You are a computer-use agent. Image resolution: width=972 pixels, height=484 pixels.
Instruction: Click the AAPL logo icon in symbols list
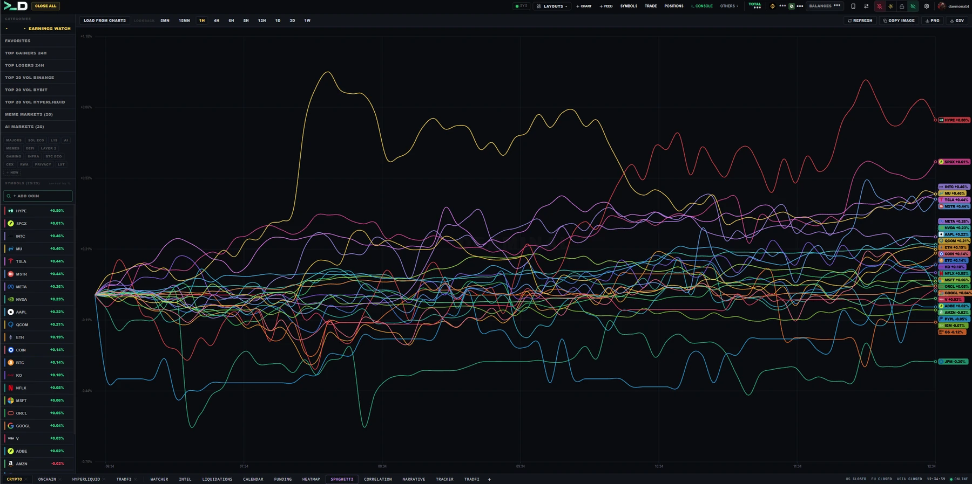(x=11, y=312)
